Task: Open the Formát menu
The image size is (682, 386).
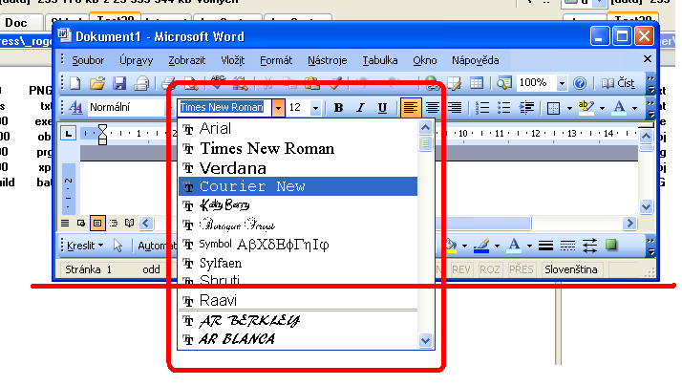Action: 276,60
